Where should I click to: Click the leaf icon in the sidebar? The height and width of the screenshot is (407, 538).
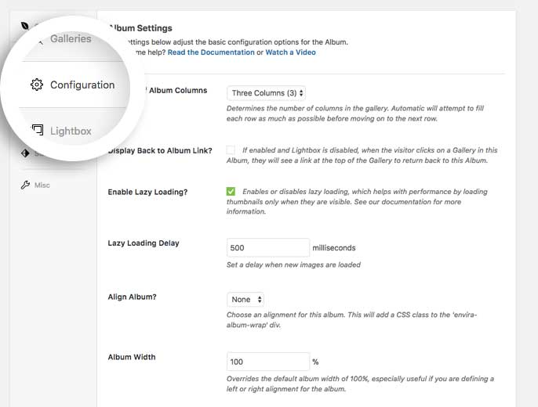(25, 26)
